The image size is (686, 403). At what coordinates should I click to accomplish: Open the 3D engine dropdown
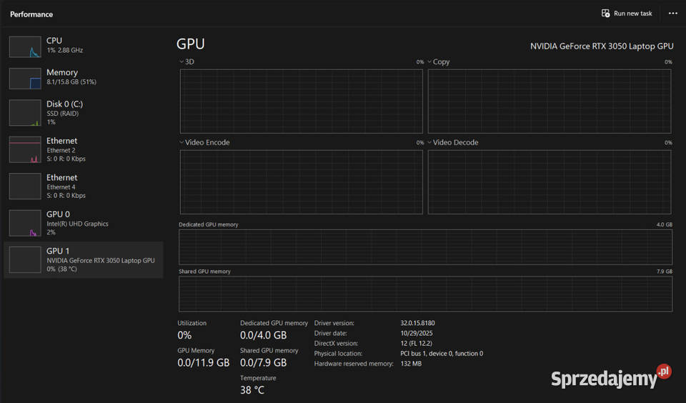[x=182, y=62]
